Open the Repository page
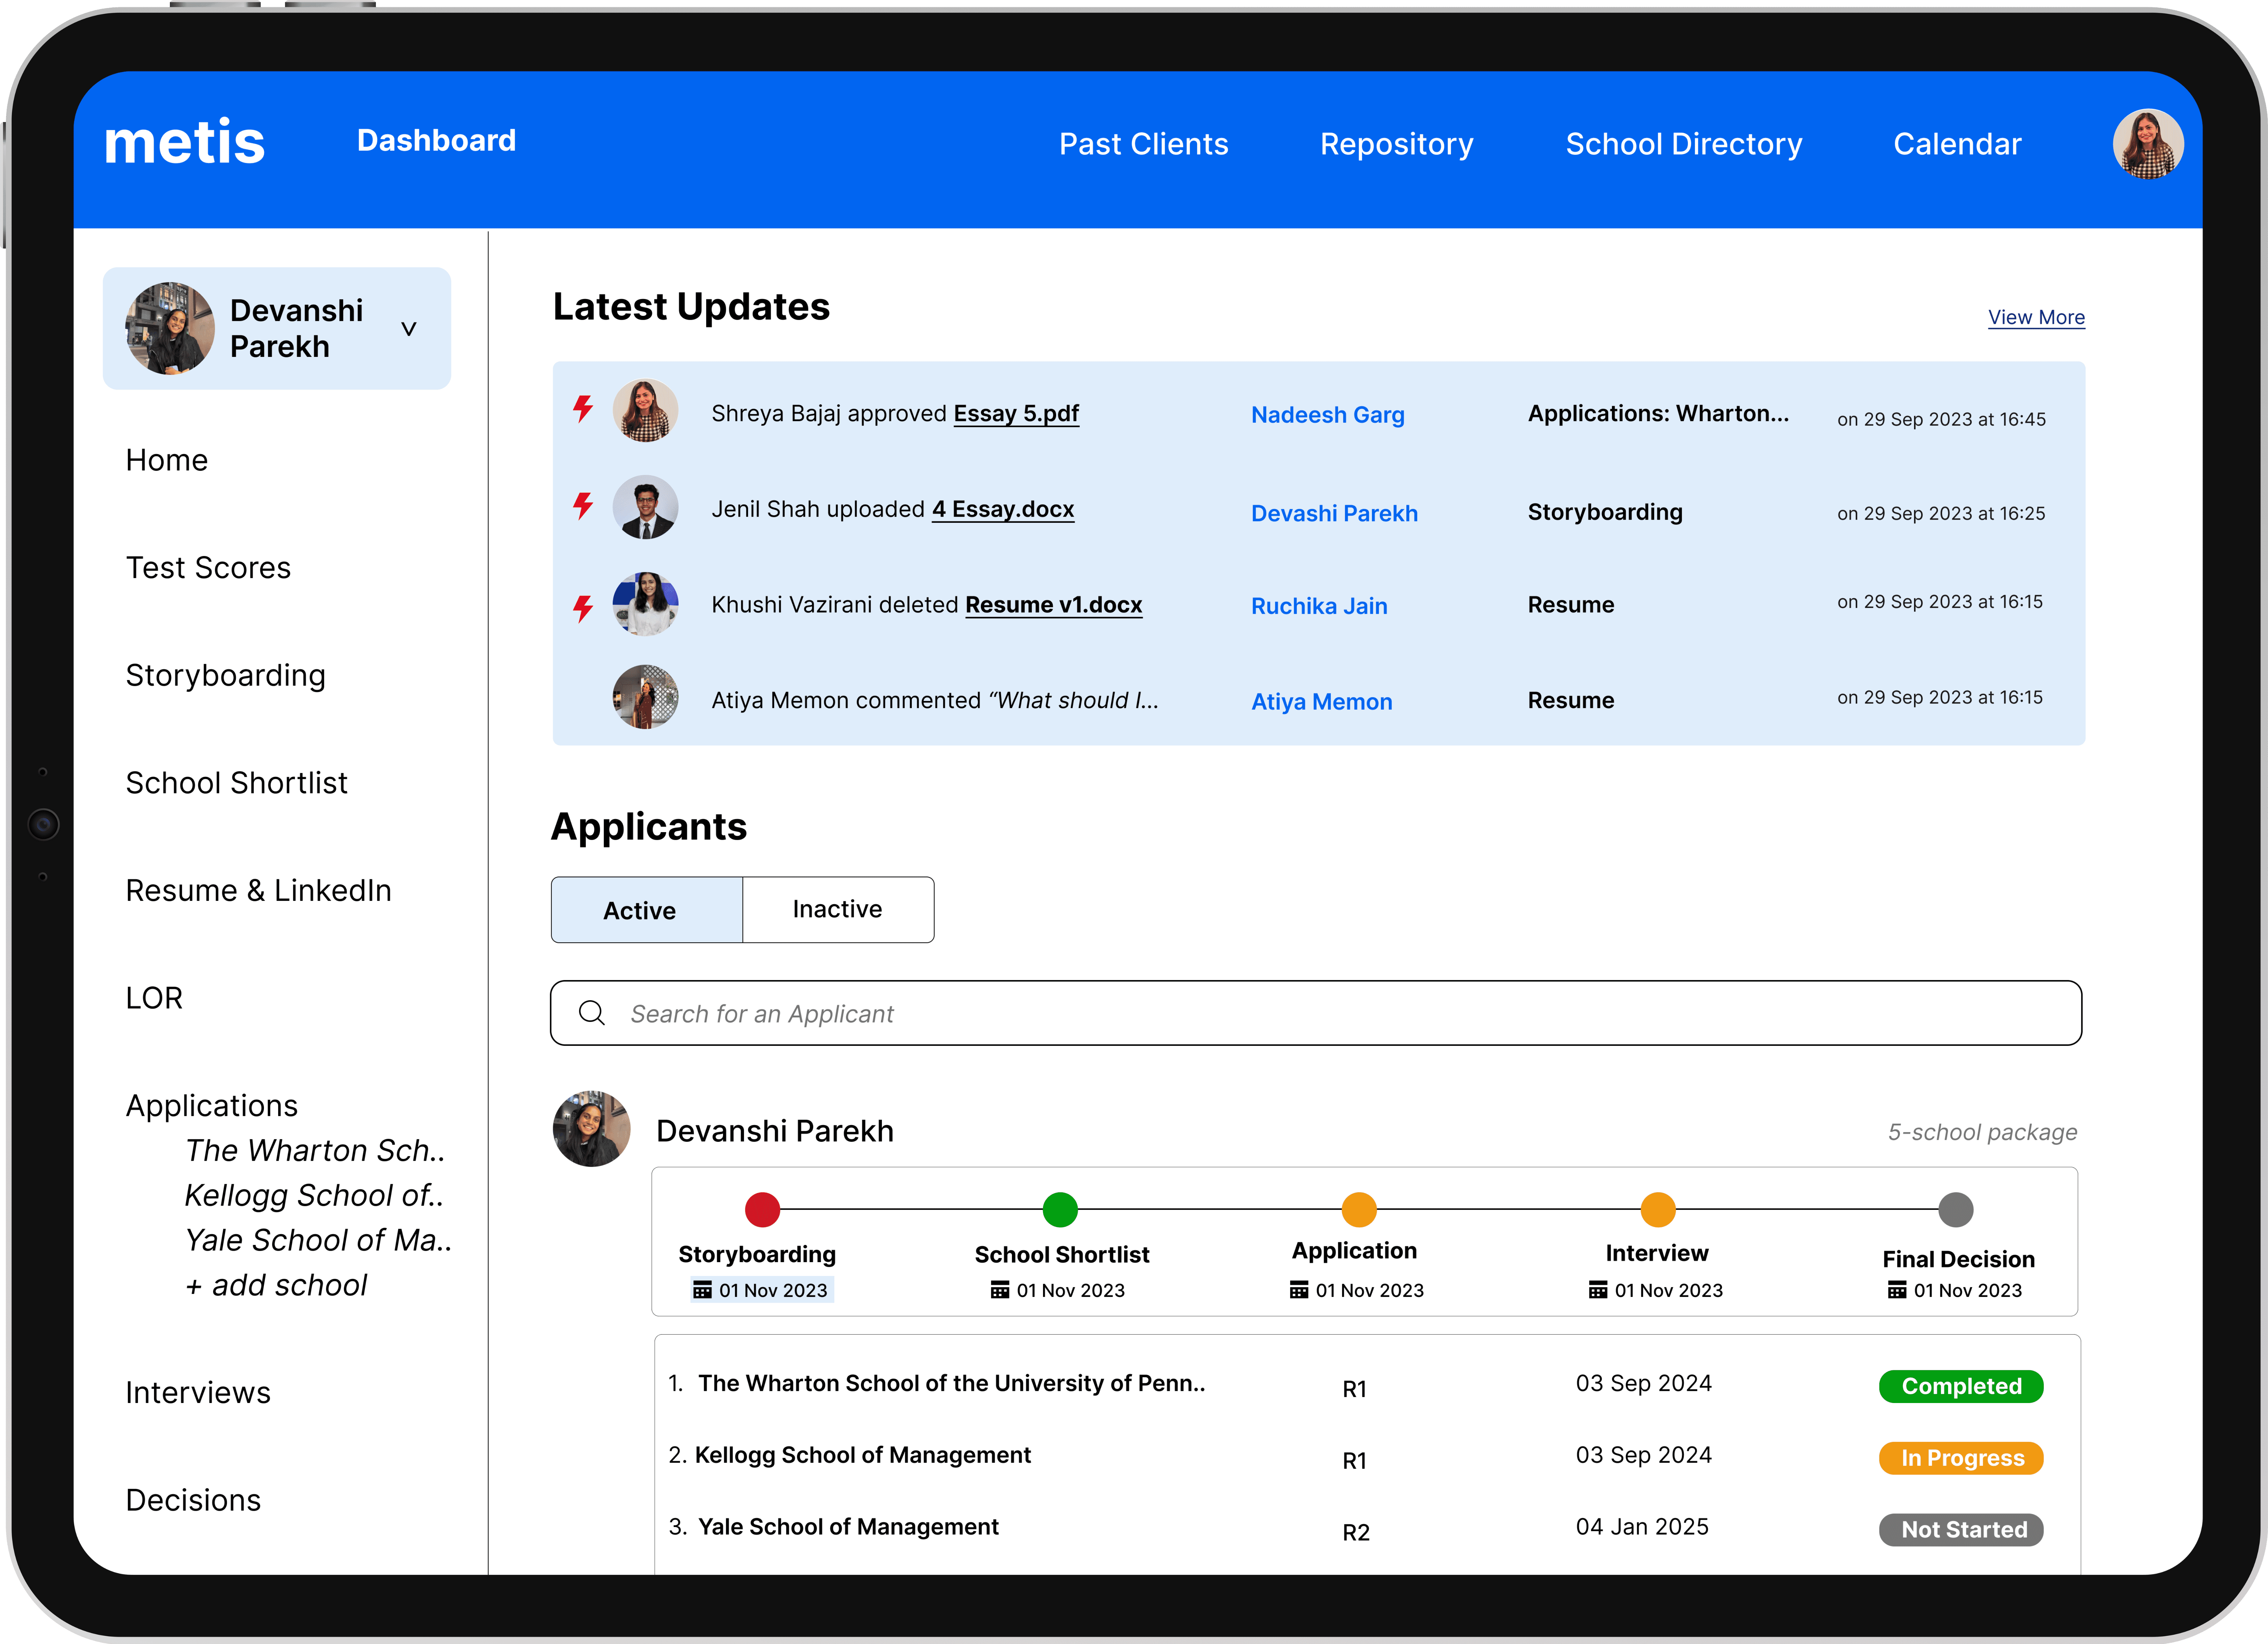This screenshot has height=1644, width=2268. click(1397, 145)
